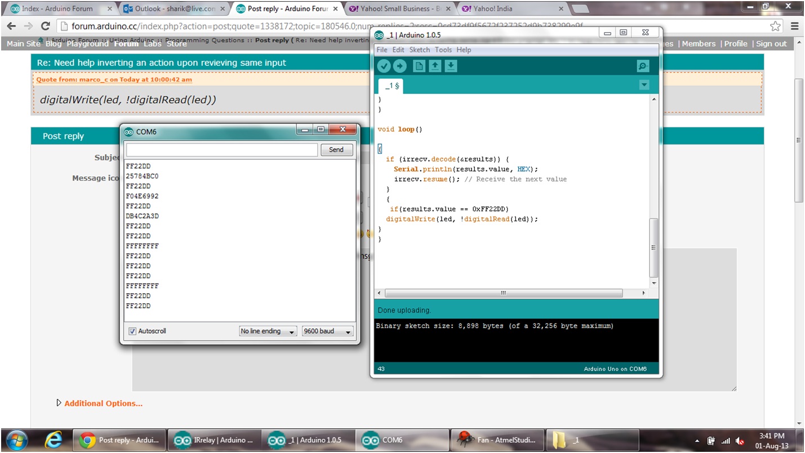Open the No line ending dropdown

coord(268,331)
